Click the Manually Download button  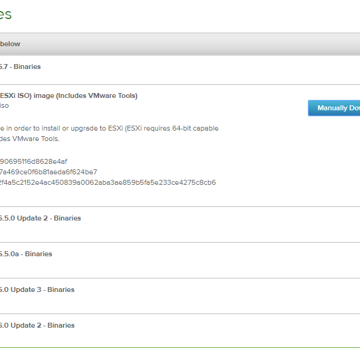(x=334, y=108)
